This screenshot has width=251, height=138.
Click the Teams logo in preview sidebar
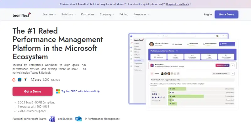click(131, 36)
